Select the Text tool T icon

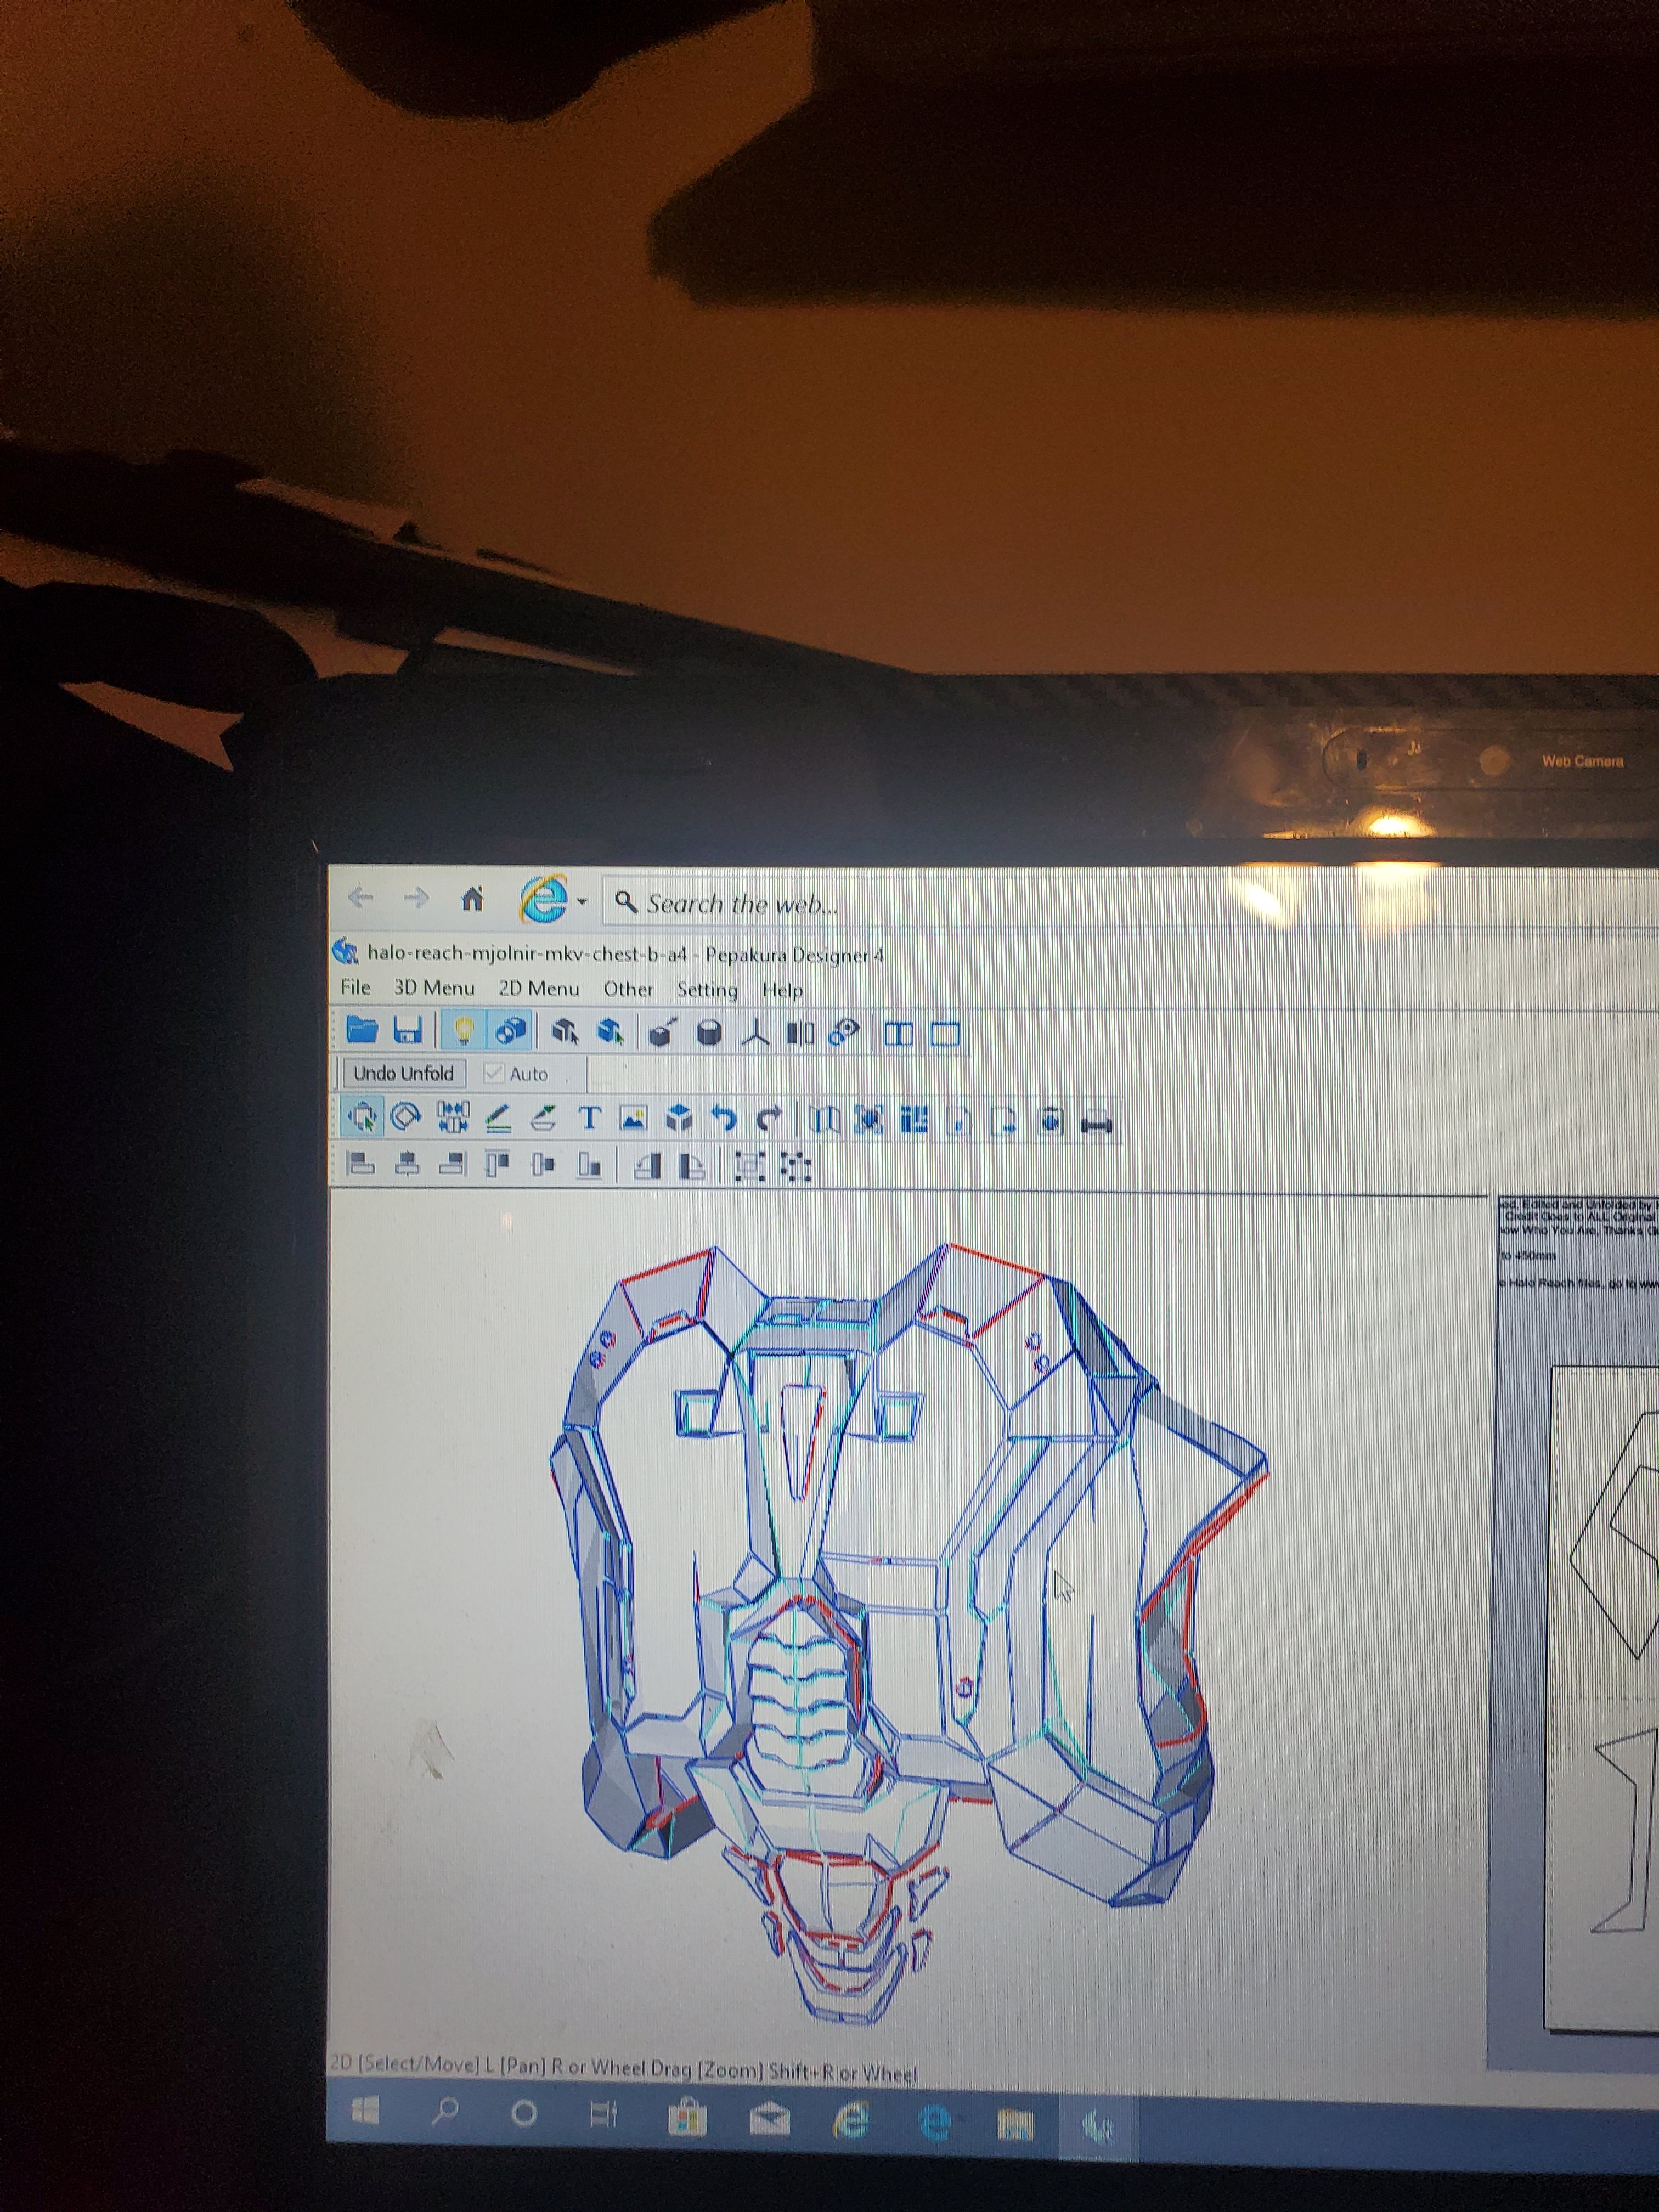589,1118
